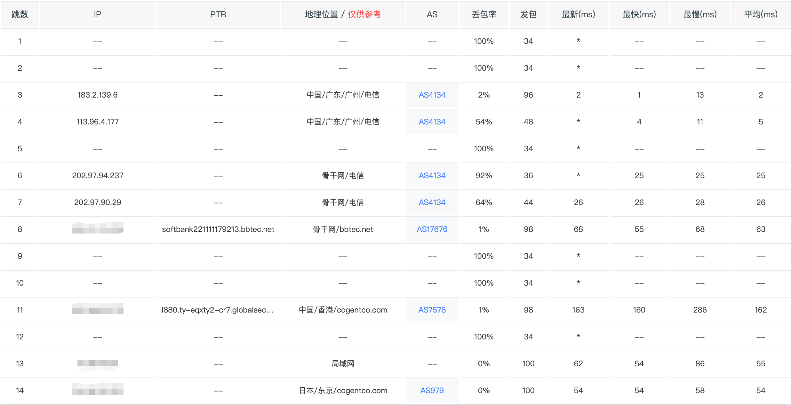Click the softbank221111179213.bbtec.net PTR cell
The image size is (791, 405).
(218, 229)
